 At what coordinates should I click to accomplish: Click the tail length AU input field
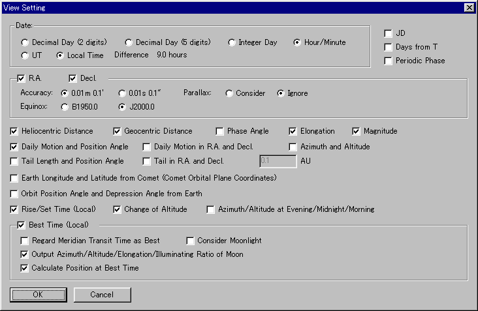277,161
